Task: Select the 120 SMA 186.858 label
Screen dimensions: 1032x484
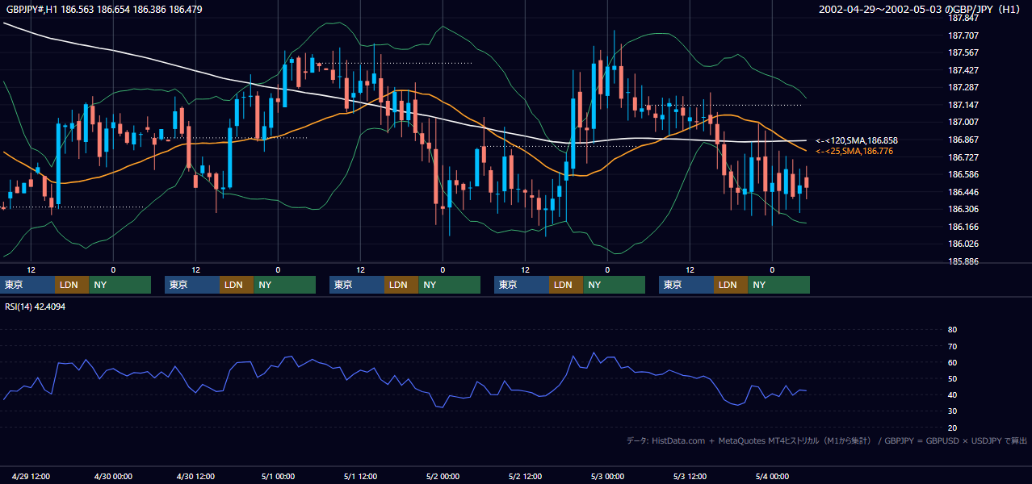Action: coord(857,140)
